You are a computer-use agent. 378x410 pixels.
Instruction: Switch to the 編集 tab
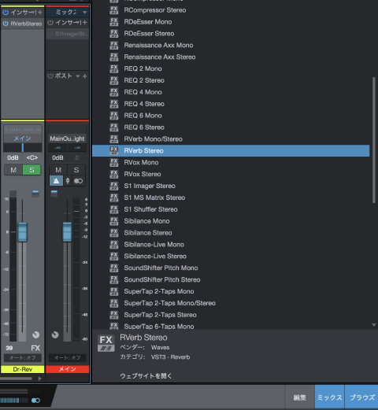click(x=299, y=397)
